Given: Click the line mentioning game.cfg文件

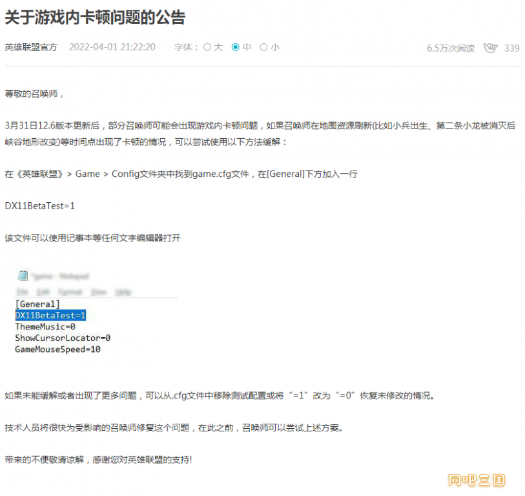Looking at the screenshot, I should 181,174.
